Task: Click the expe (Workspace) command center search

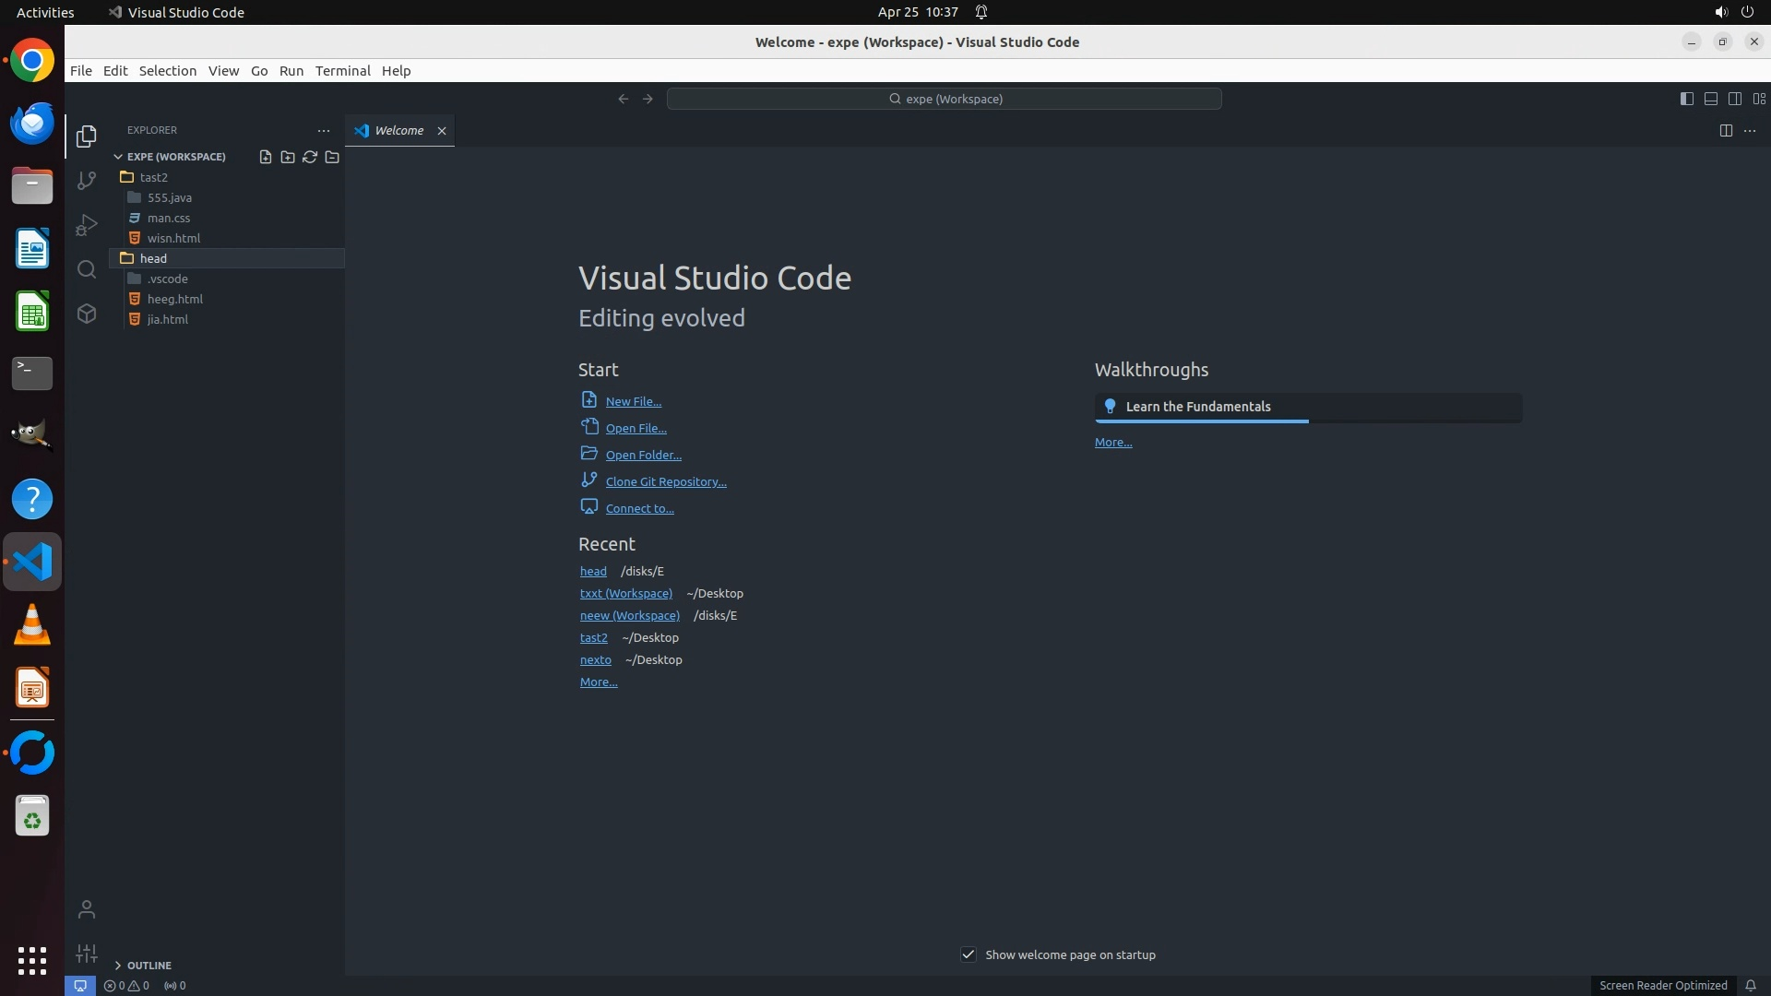Action: [x=945, y=99]
